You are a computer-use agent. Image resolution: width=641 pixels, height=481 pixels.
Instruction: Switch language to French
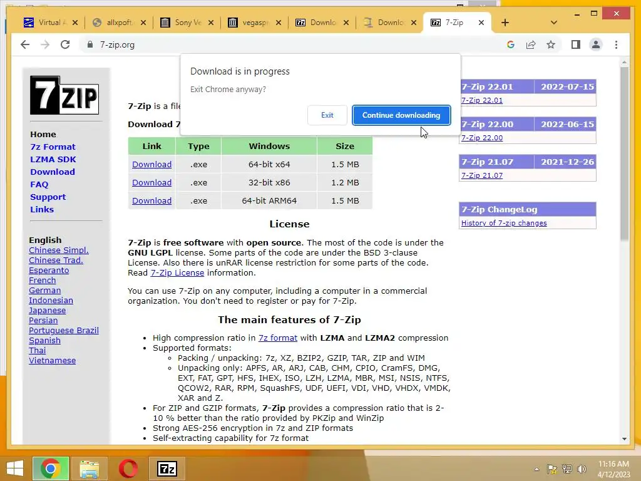(x=42, y=280)
